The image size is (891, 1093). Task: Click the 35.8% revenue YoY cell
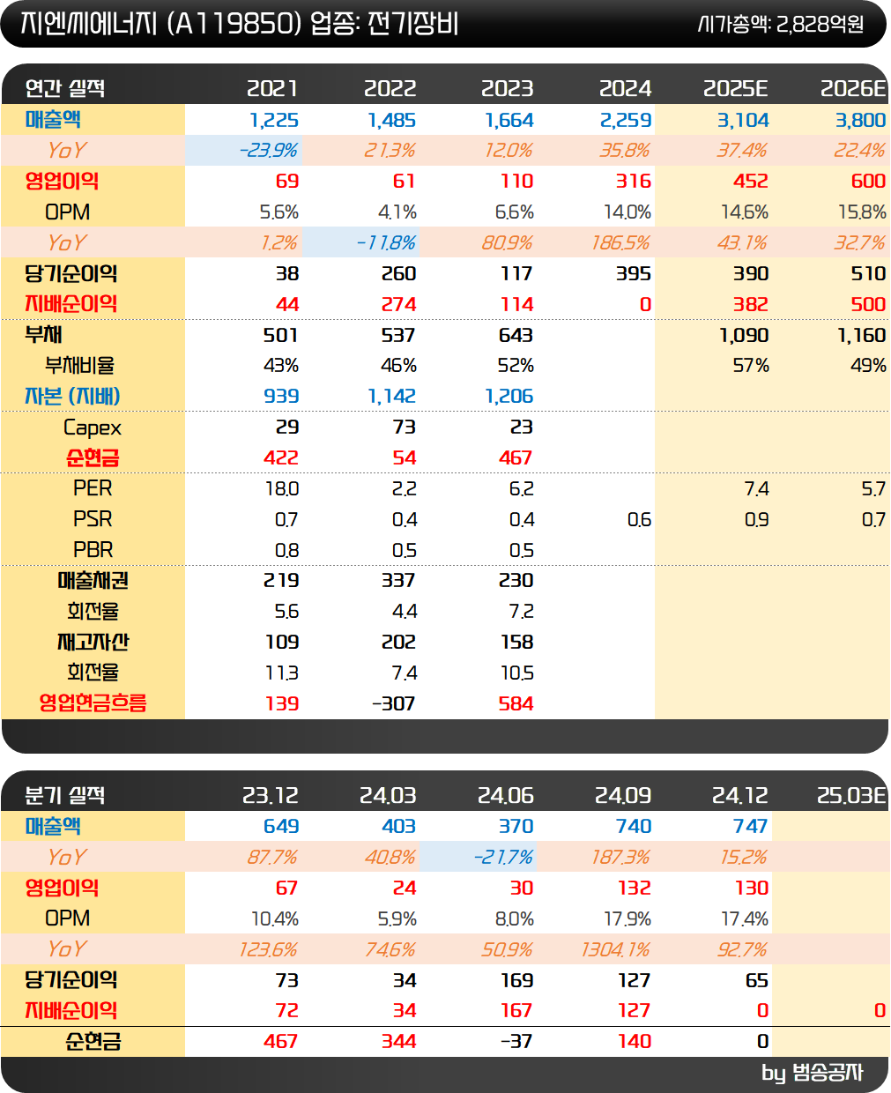pos(625,151)
